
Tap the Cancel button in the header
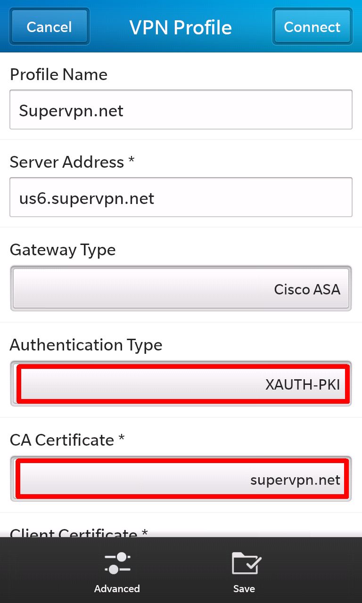tap(49, 26)
